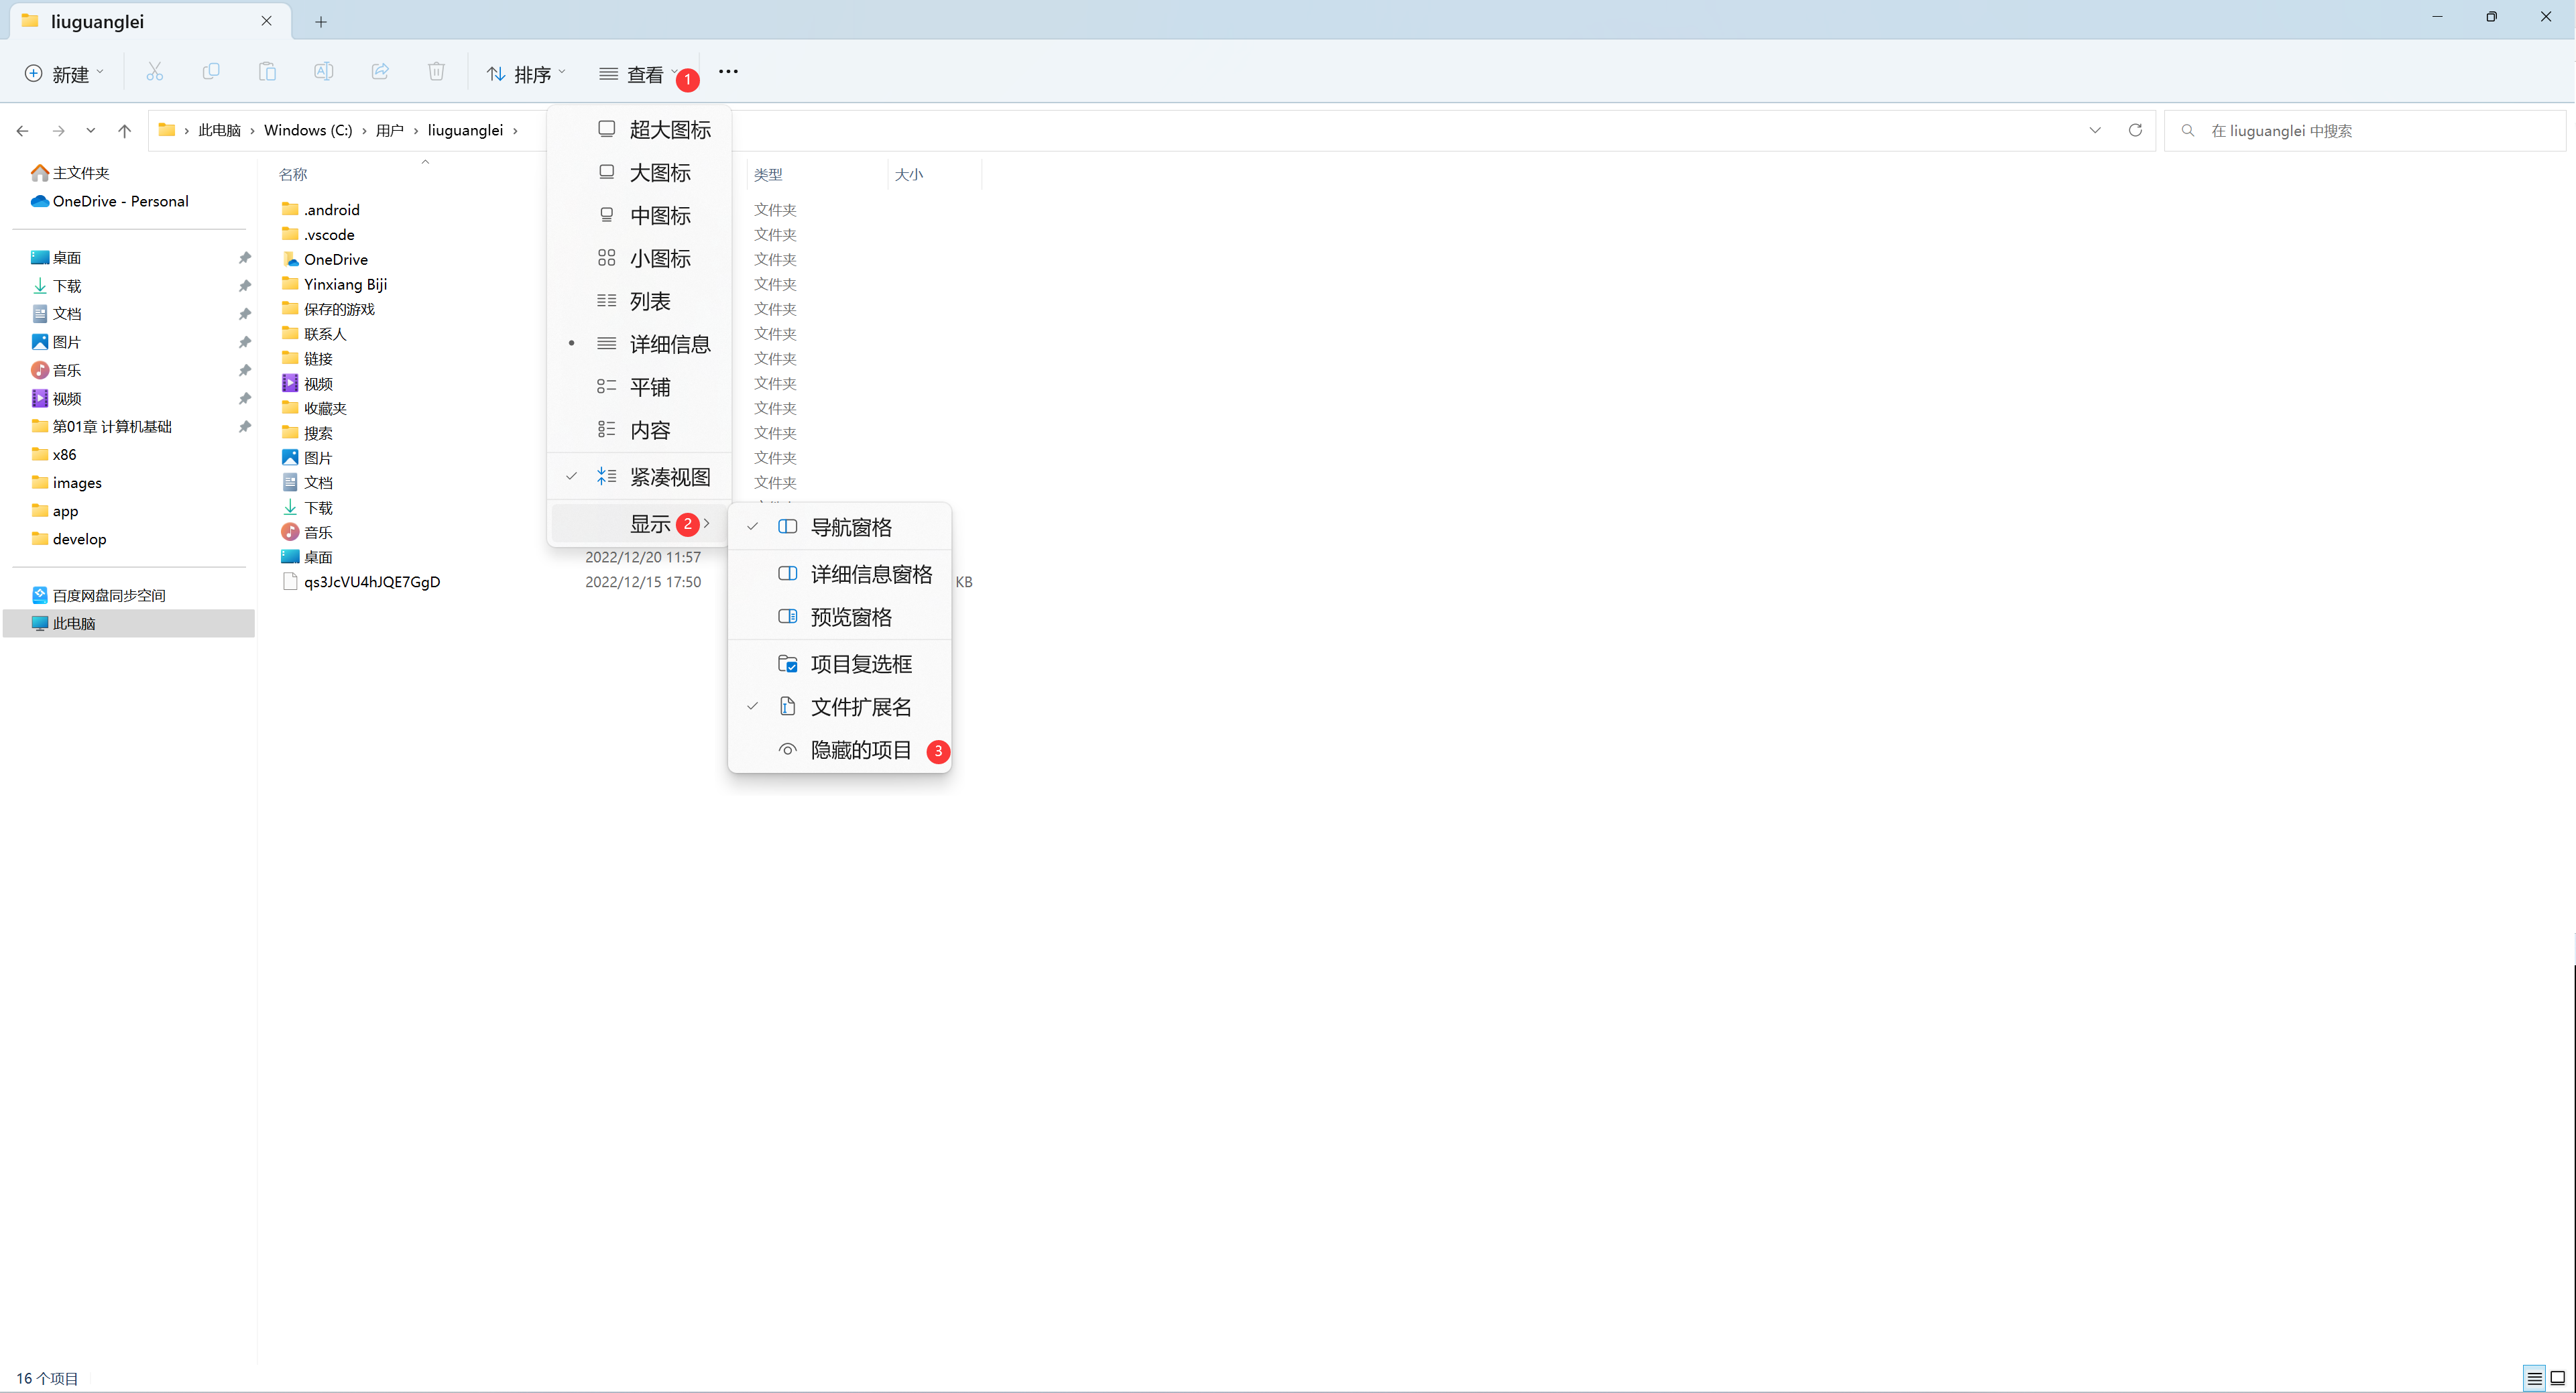The image size is (2576, 1393).
Task: Click the pin icon next to 音乐
Action: 244,370
